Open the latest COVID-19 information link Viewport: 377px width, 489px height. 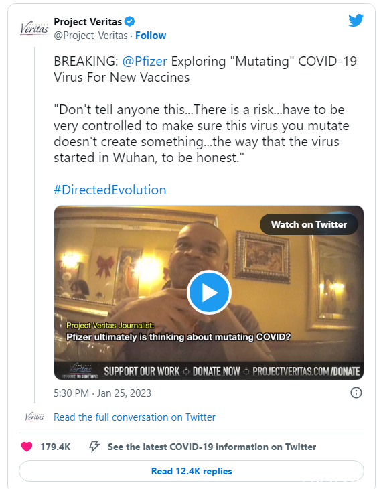pyautogui.click(x=212, y=447)
